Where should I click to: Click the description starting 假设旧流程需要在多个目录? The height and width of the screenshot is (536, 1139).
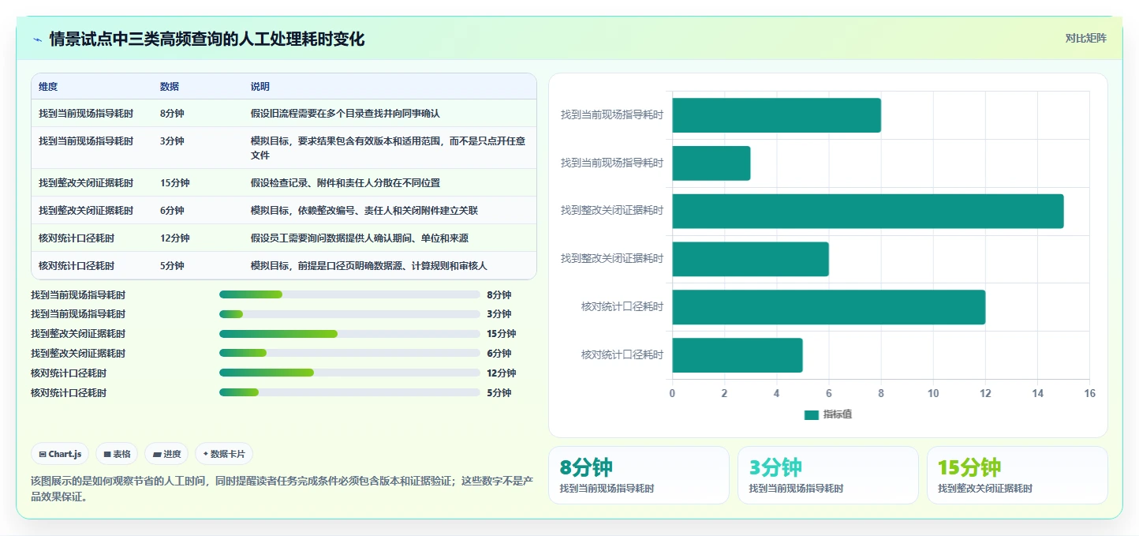click(345, 113)
